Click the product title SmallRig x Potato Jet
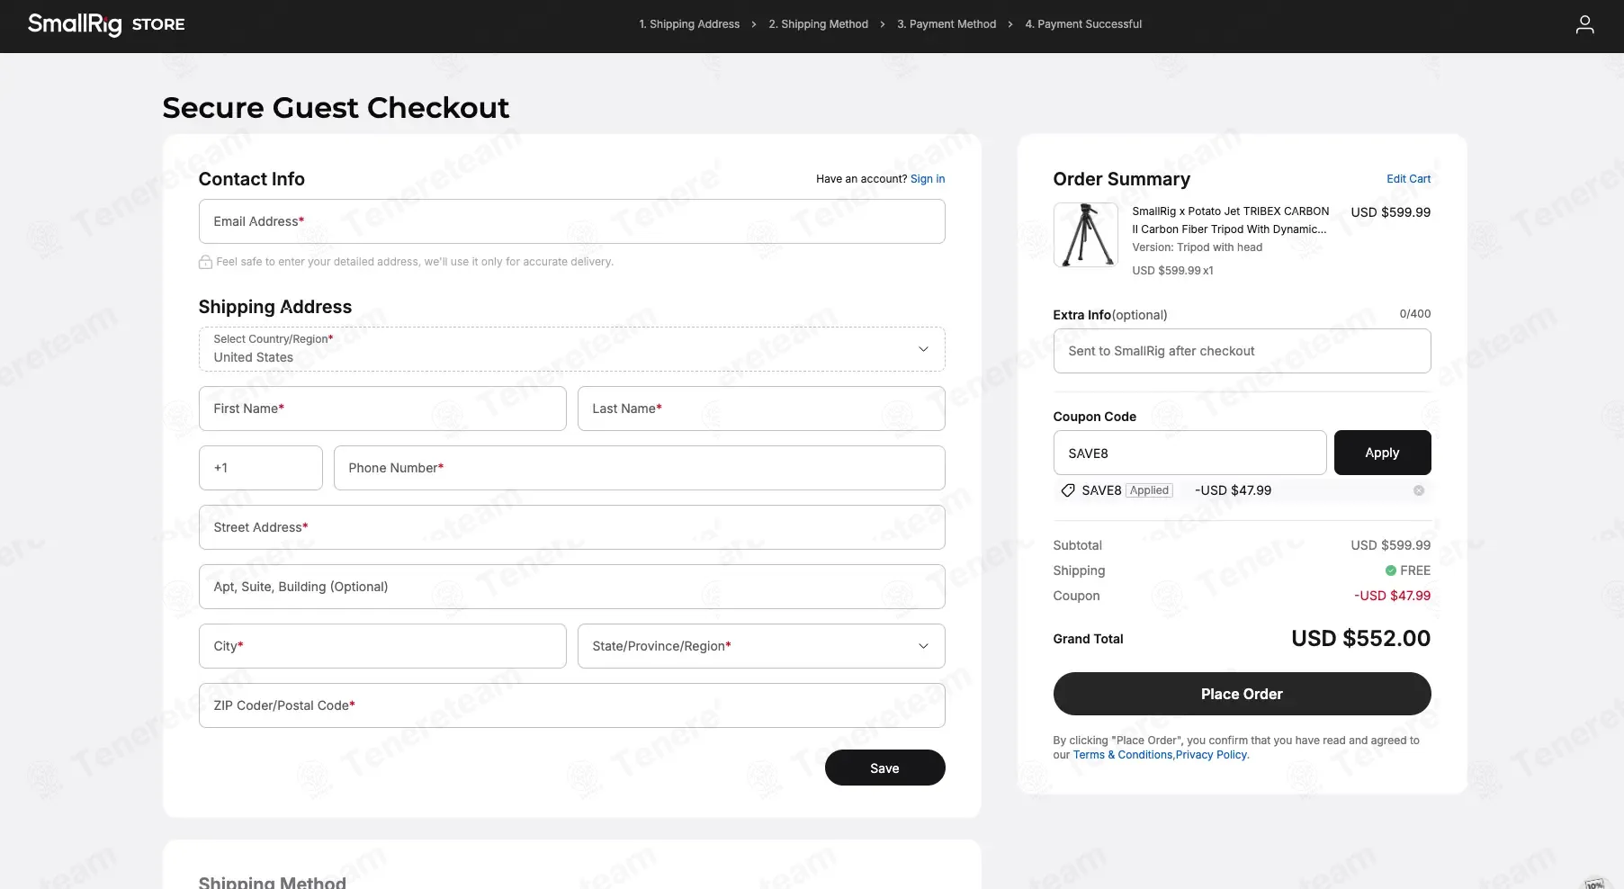 tap(1230, 220)
